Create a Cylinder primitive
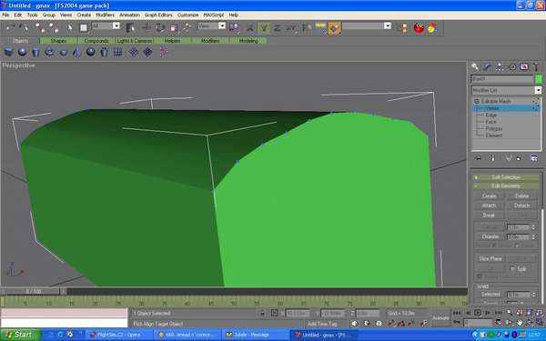The width and height of the screenshot is (546, 341). coord(35,52)
